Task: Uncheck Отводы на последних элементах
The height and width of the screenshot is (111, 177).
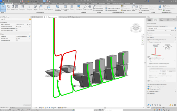Action: 148,81
